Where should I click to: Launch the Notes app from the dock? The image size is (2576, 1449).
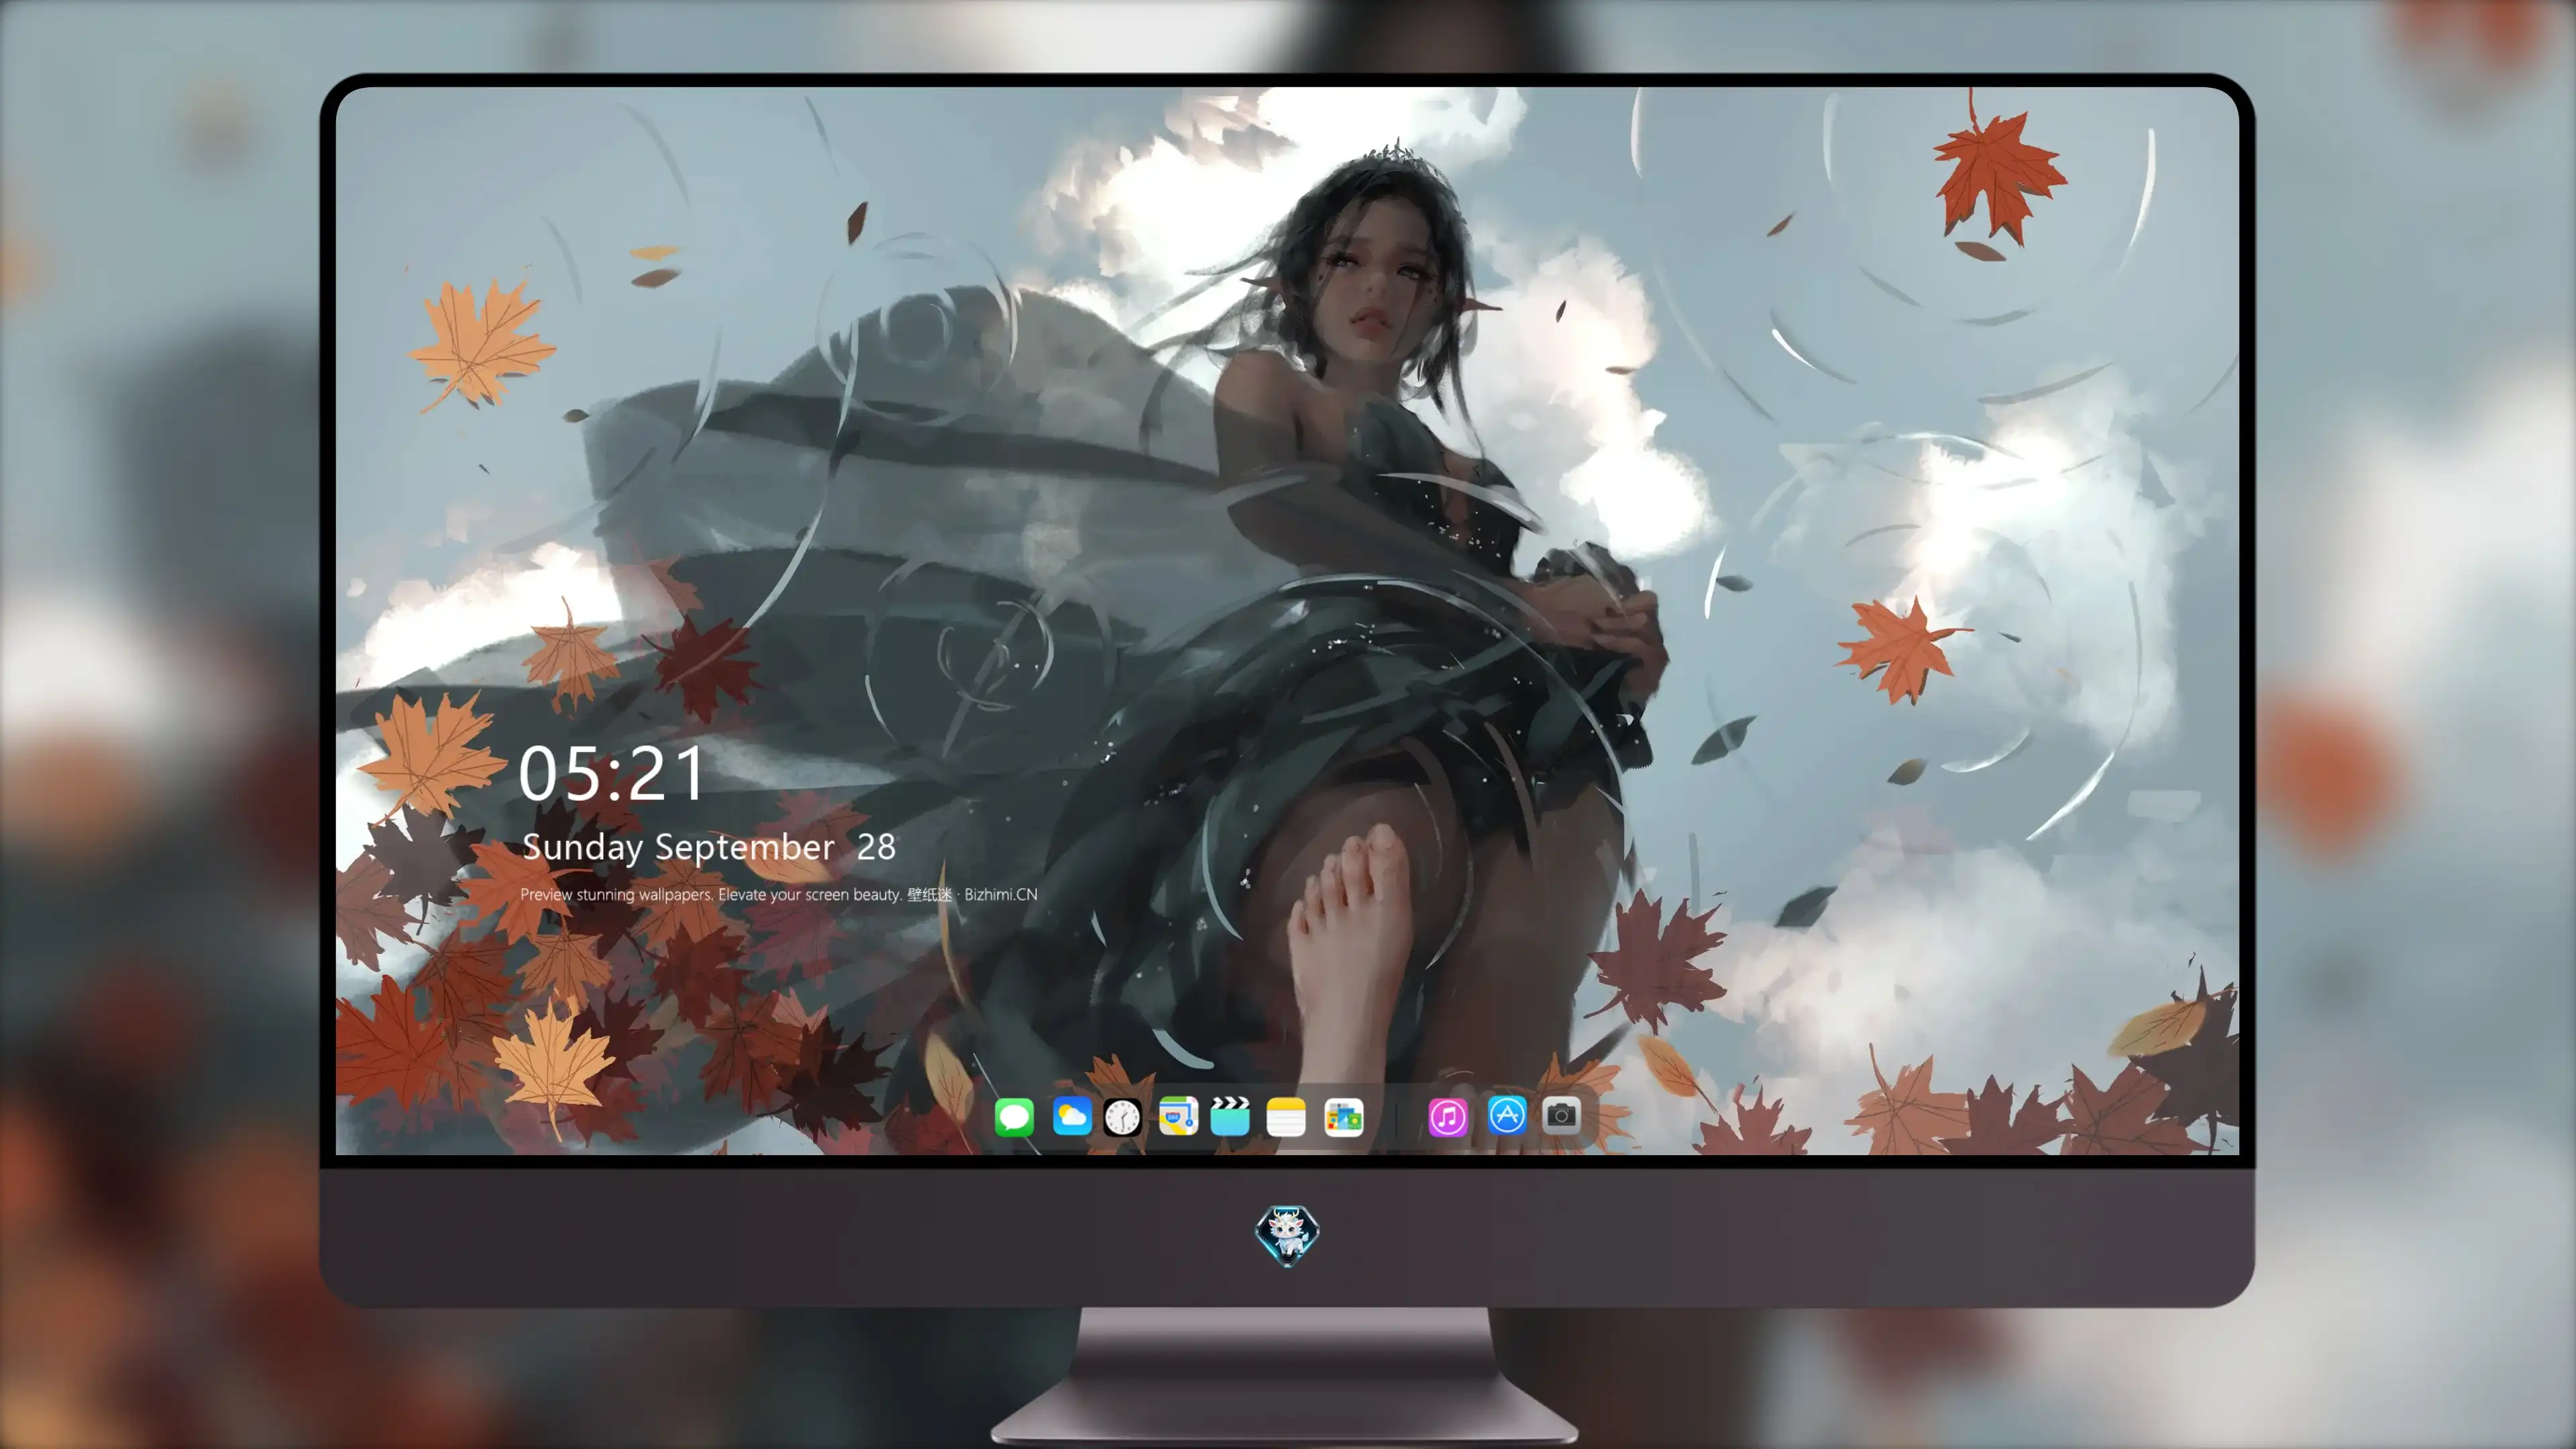coord(1286,1116)
